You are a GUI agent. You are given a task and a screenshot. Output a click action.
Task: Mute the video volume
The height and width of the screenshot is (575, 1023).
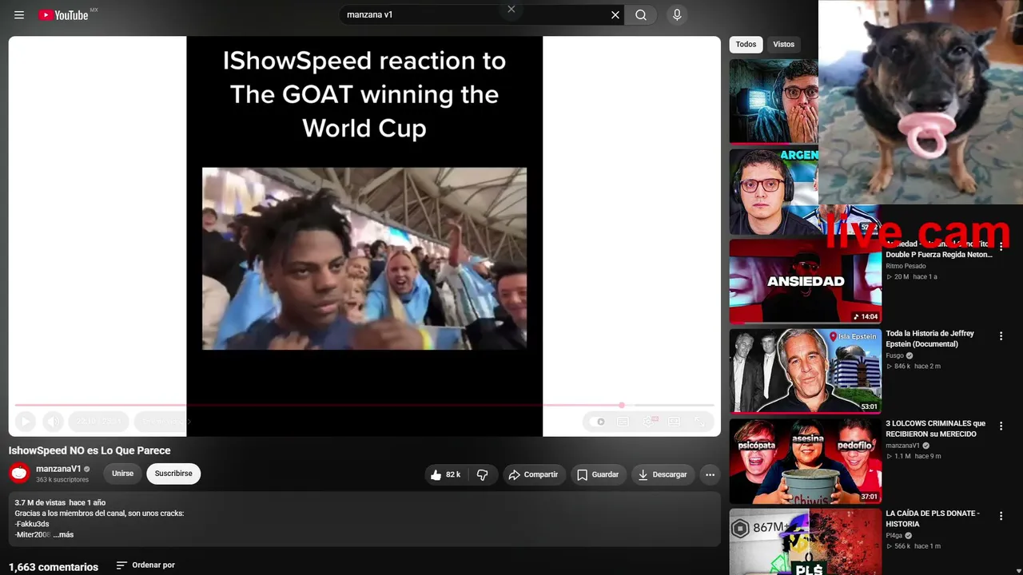pos(53,422)
